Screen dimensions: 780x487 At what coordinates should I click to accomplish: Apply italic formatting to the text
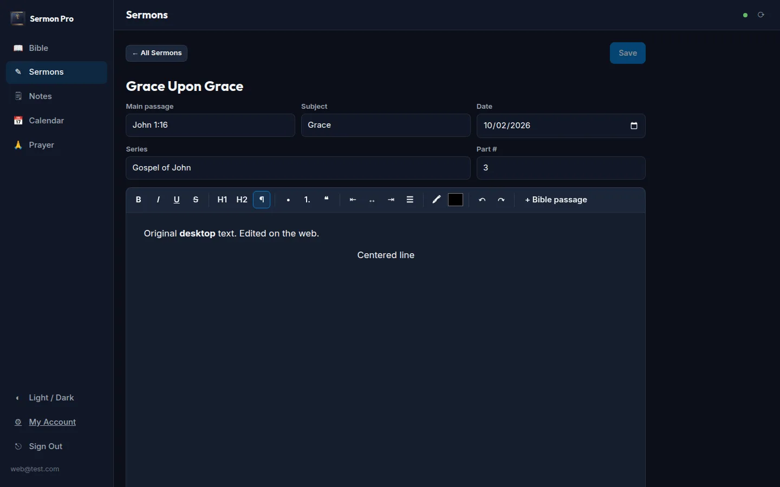pos(158,200)
